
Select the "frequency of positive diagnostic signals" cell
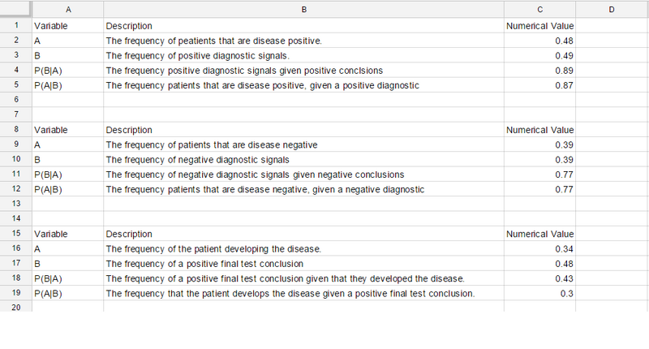pos(303,55)
